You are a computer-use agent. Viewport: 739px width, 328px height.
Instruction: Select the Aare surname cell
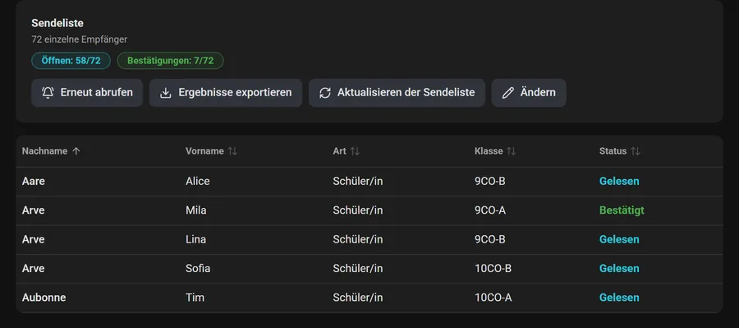pyautogui.click(x=34, y=181)
